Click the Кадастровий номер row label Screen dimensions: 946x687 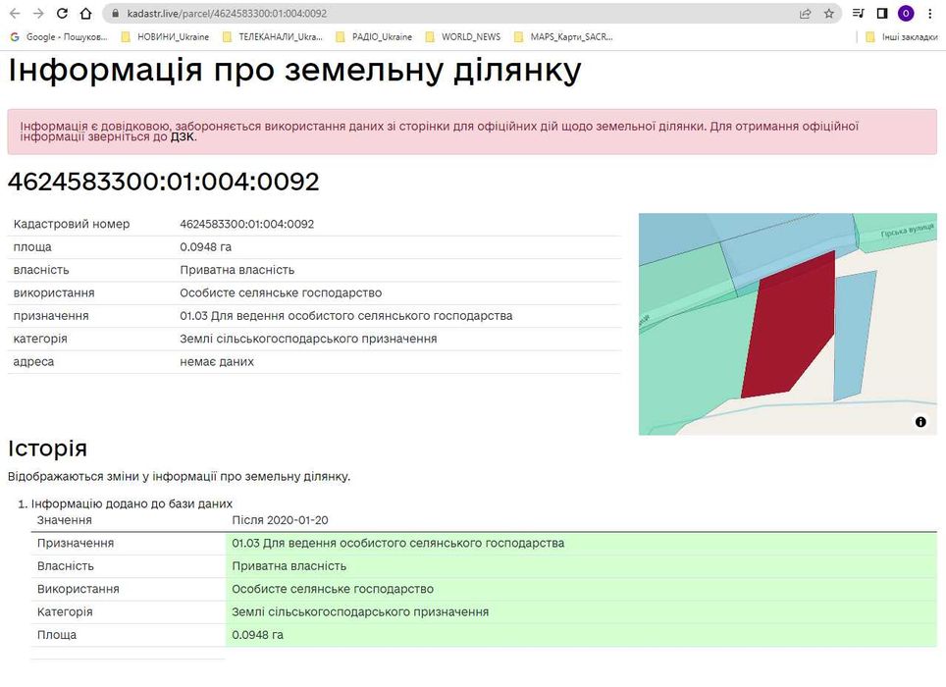click(x=72, y=224)
